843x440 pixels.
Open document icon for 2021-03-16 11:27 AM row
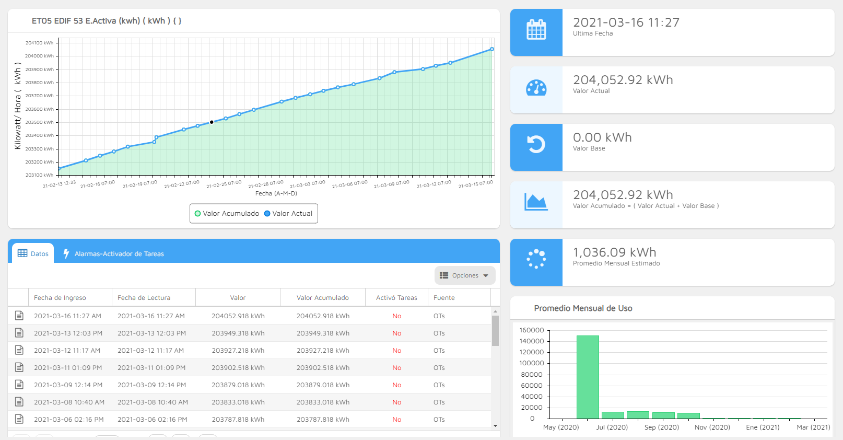(x=19, y=316)
